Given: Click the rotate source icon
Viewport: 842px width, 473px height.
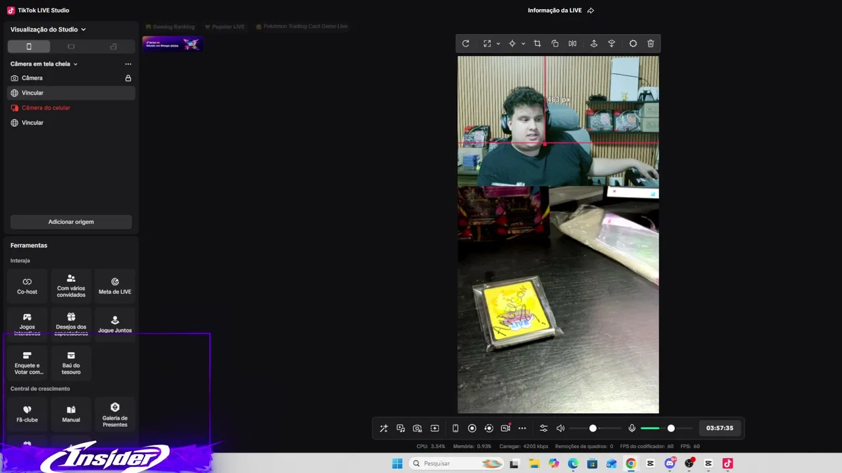Looking at the screenshot, I should (x=555, y=43).
